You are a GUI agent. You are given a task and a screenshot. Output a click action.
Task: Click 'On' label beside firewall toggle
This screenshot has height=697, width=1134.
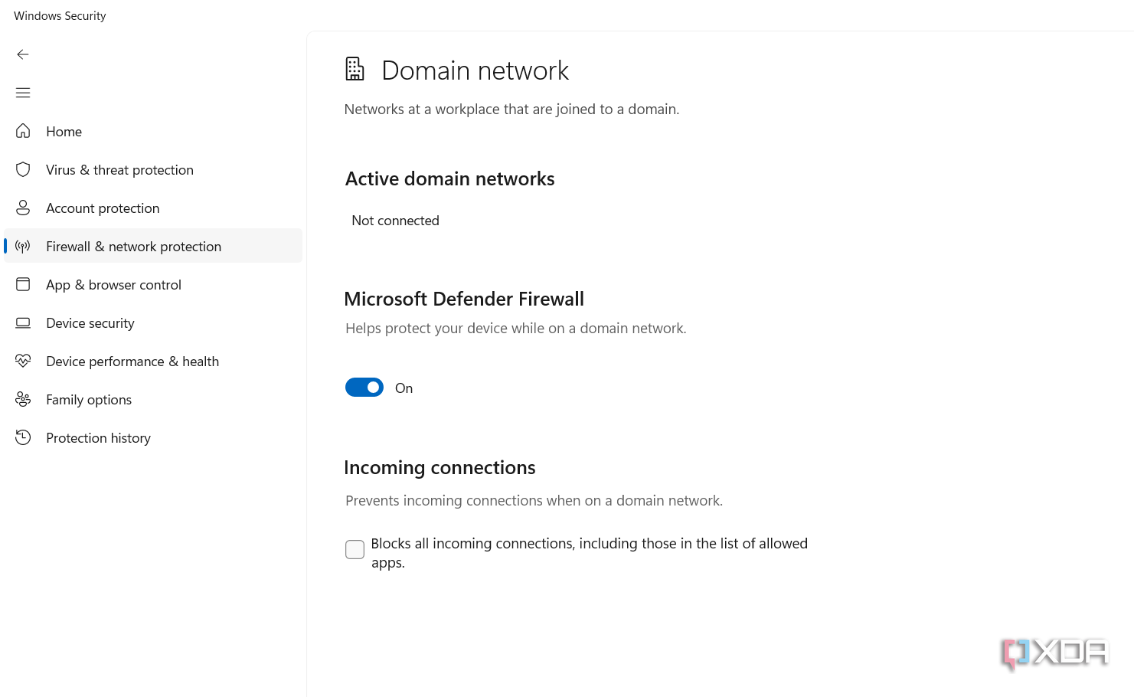tap(404, 388)
